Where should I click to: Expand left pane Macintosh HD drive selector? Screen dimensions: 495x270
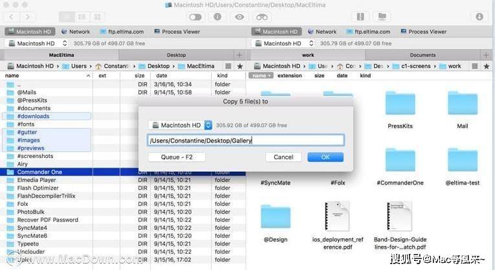[37, 43]
